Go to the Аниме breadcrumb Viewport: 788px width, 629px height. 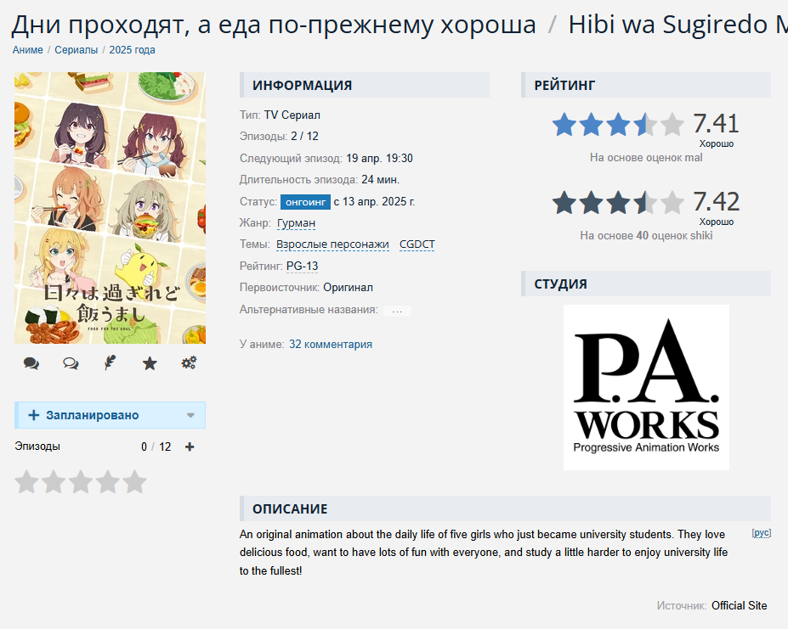(x=28, y=50)
